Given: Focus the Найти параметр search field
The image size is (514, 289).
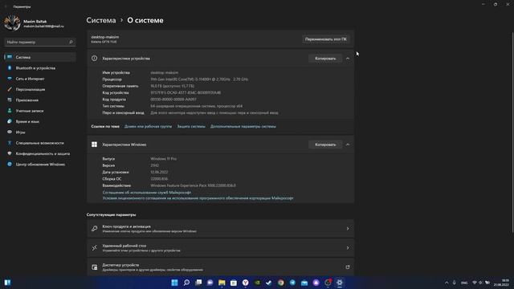Looking at the screenshot, I should [x=39, y=42].
